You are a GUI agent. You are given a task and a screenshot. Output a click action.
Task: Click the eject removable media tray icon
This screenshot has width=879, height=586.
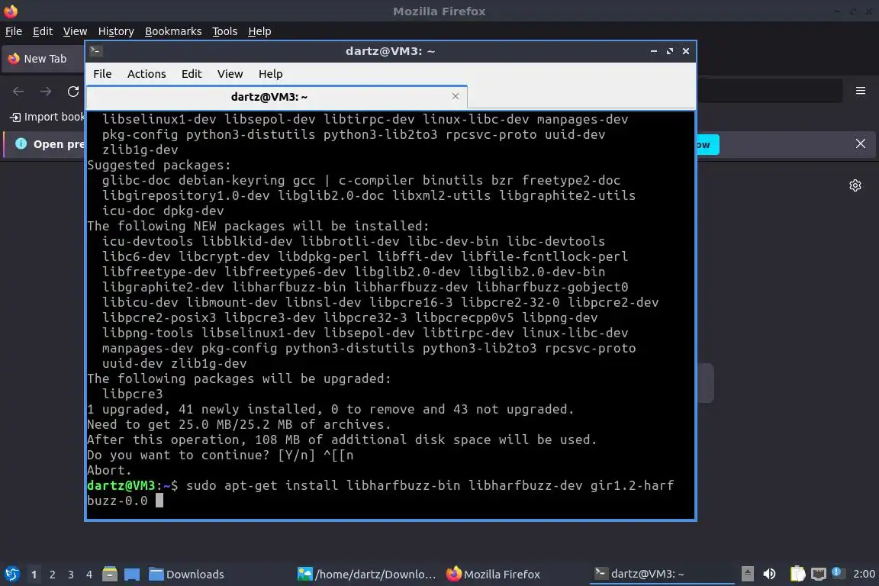pyautogui.click(x=747, y=574)
